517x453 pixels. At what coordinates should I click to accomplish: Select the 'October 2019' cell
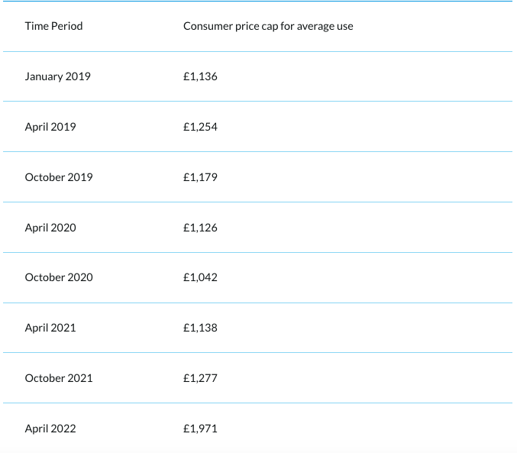(59, 177)
